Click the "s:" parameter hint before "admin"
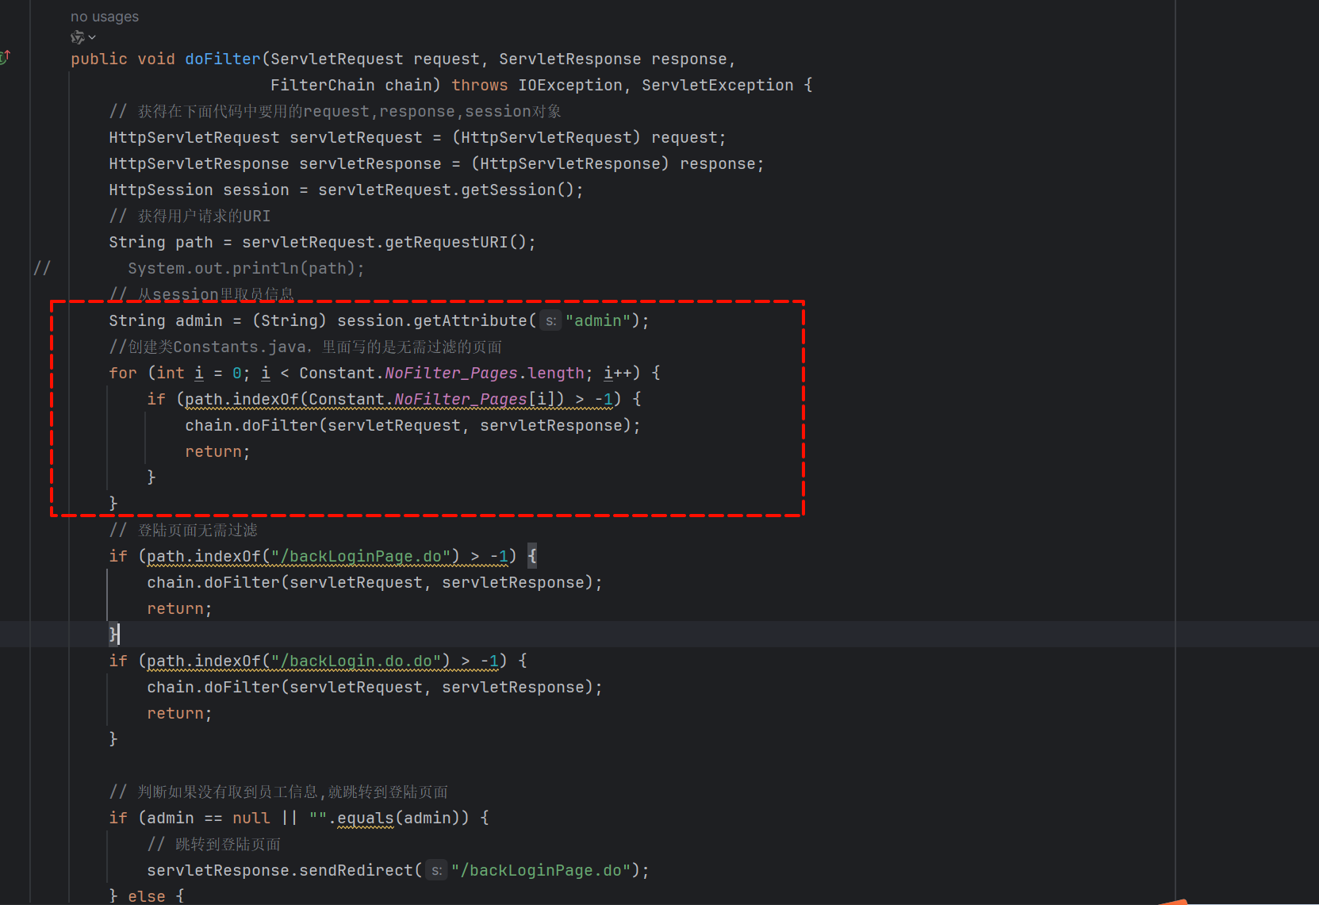 click(x=550, y=321)
